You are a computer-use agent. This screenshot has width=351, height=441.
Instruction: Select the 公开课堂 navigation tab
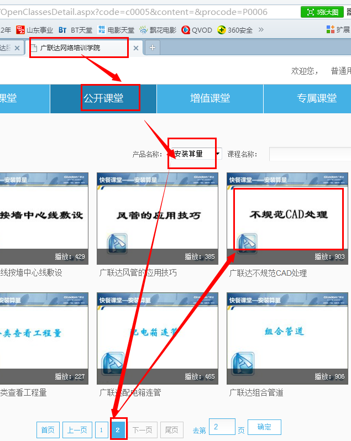pyautogui.click(x=103, y=98)
